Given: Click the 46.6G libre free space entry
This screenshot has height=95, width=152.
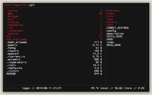Looking at the screenshot, I should coord(123,88).
